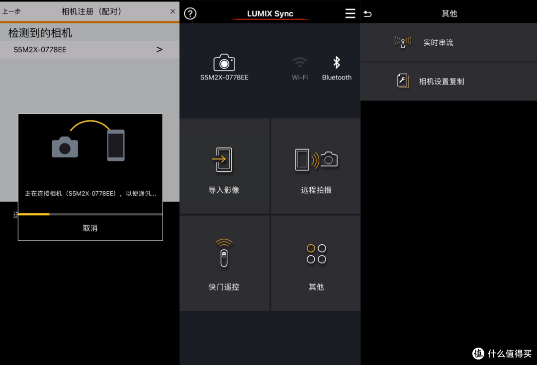This screenshot has height=365, width=537.
Task: Click the camera-to-phone connection illustration
Action: tap(89, 141)
